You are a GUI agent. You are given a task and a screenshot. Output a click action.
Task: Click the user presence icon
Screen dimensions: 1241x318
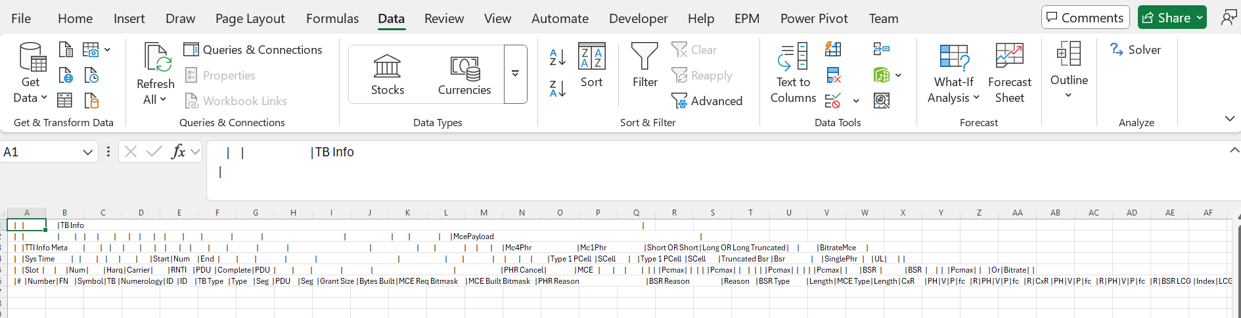click(x=1228, y=18)
